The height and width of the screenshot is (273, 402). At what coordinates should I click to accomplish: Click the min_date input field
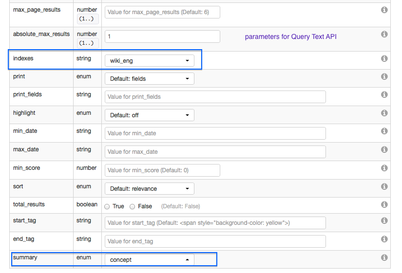(215, 133)
